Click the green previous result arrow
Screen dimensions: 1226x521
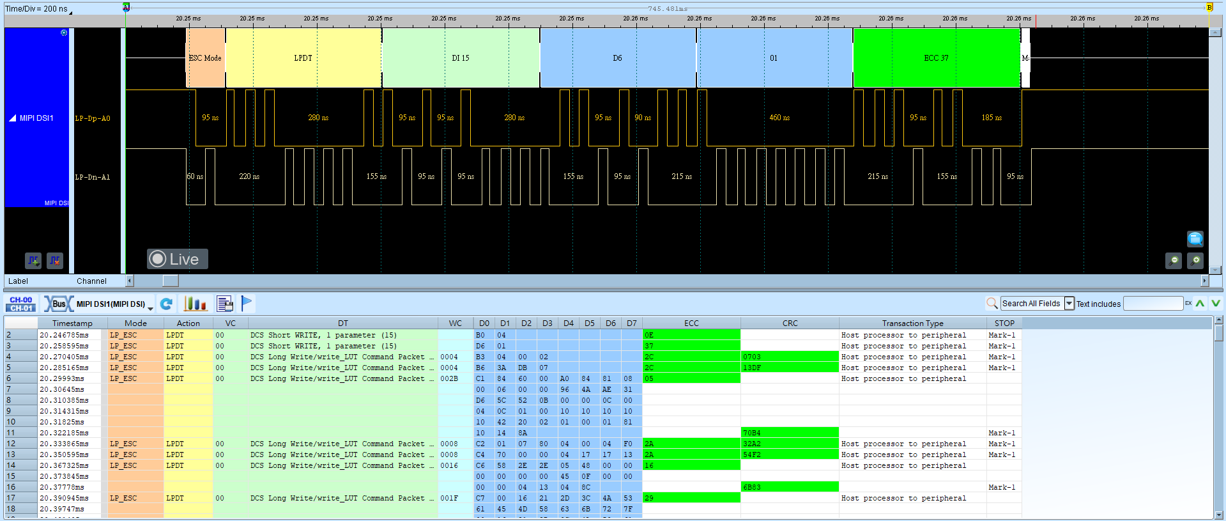(x=1200, y=303)
